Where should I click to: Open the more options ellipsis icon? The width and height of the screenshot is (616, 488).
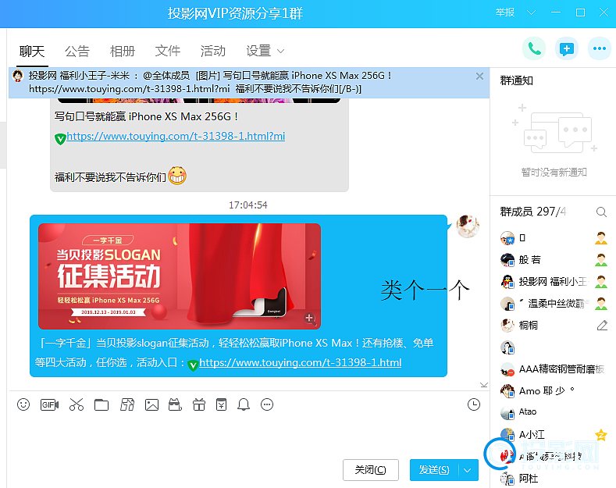[599, 48]
